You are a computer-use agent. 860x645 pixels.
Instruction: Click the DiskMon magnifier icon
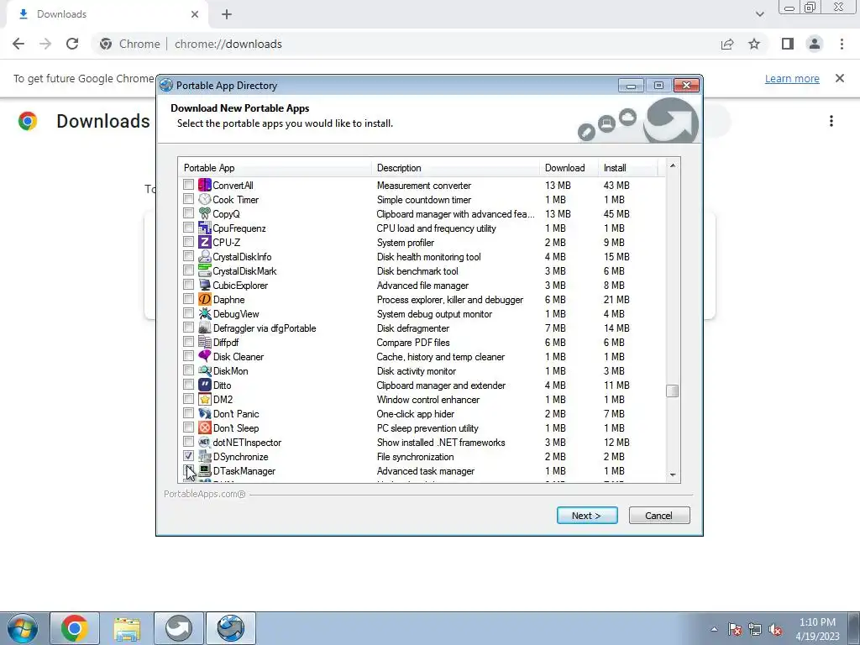205,370
